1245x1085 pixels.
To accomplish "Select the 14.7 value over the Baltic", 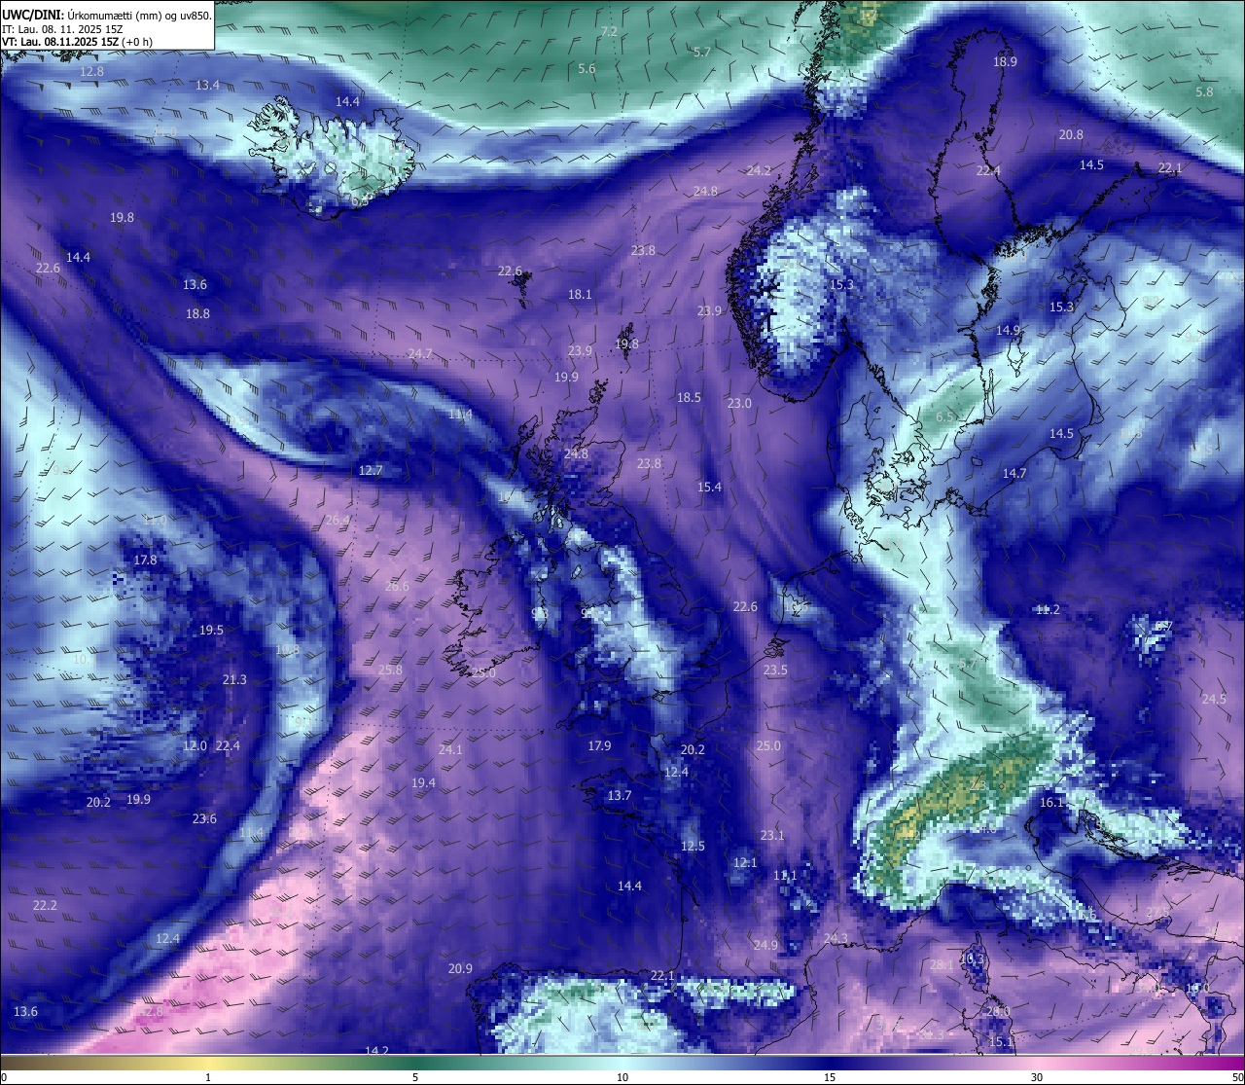I will [x=1014, y=474].
